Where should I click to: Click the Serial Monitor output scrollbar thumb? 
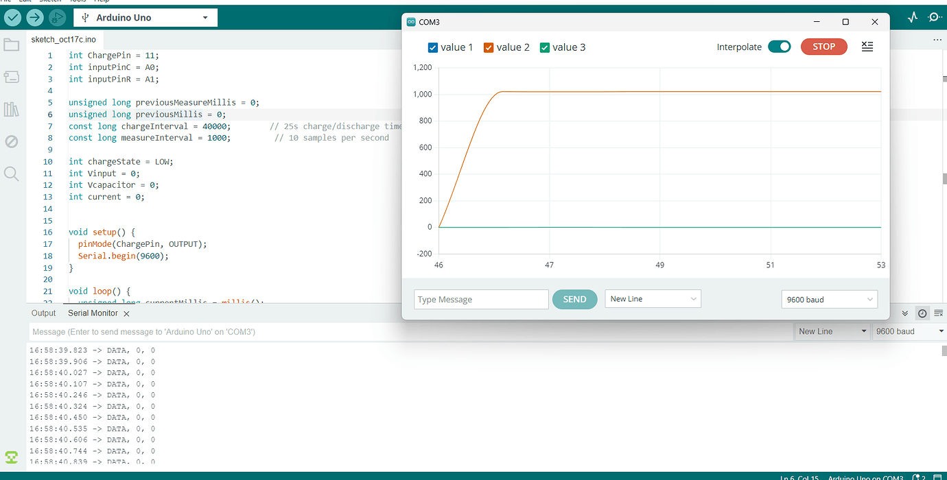[944, 351]
